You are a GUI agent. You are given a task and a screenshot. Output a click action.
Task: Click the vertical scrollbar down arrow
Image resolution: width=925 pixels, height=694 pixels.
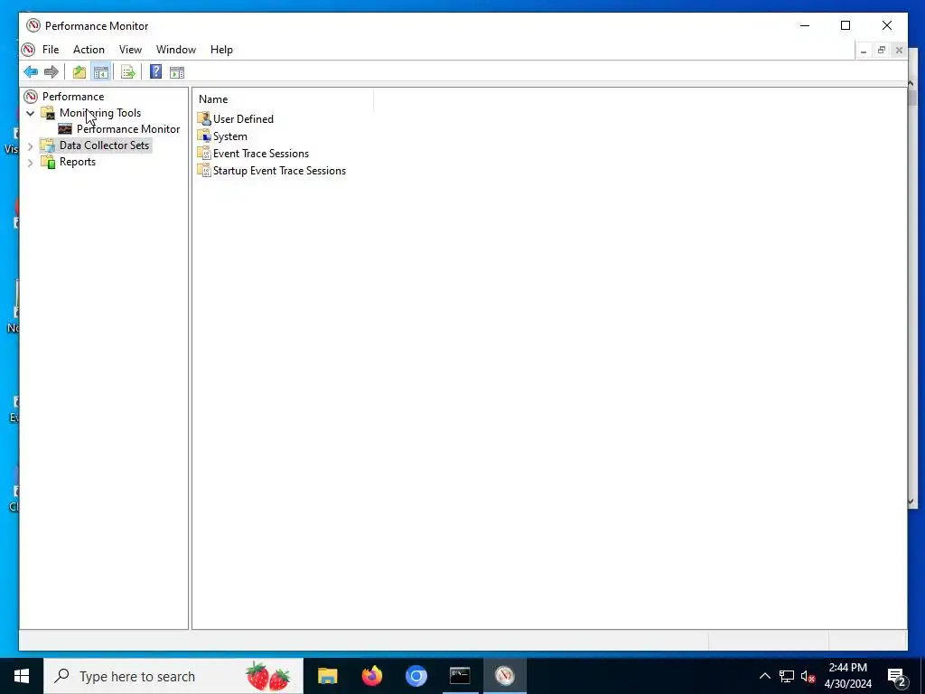[911, 502]
